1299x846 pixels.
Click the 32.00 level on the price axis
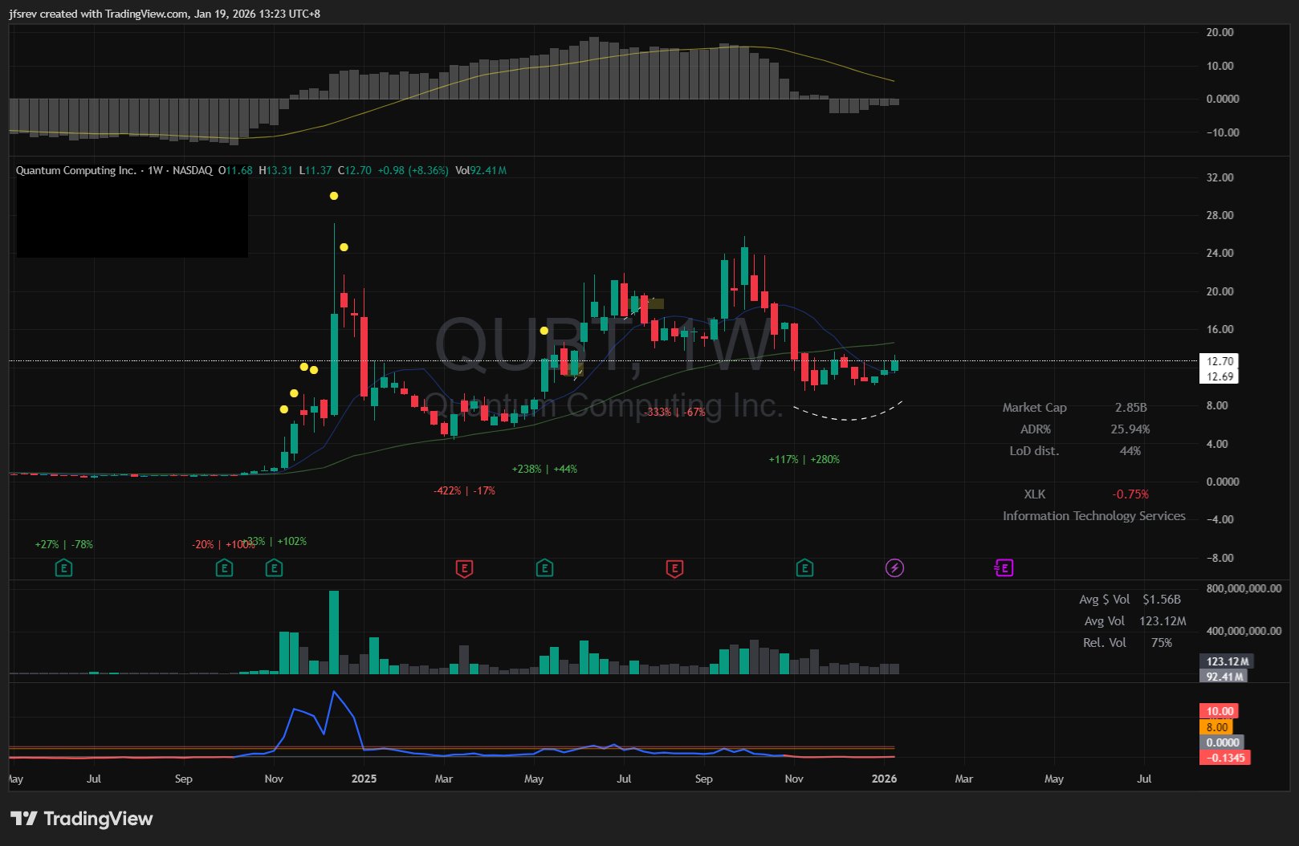(1220, 177)
